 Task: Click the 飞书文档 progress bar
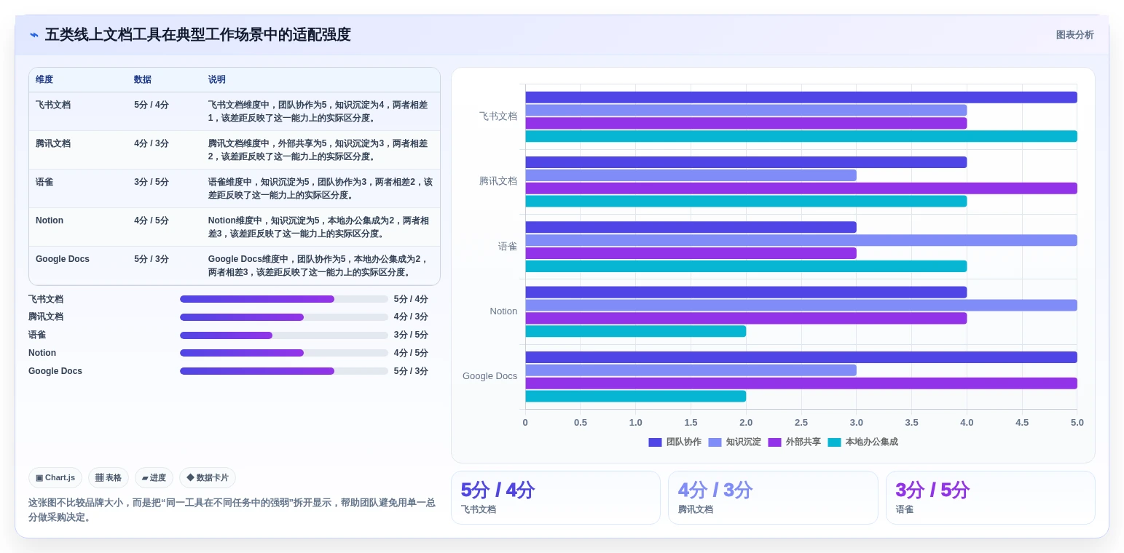pos(284,299)
